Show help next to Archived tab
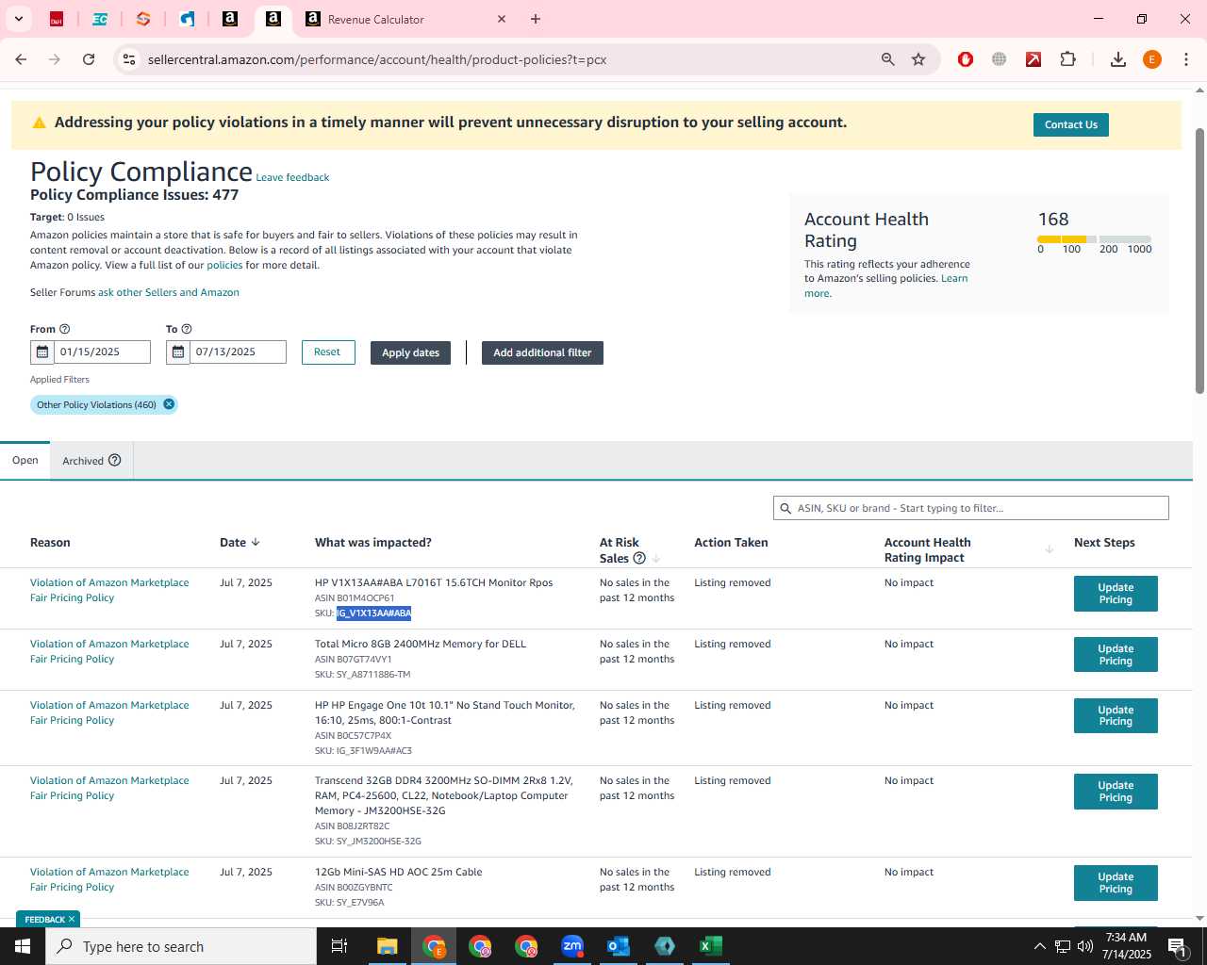1207x965 pixels. (115, 460)
